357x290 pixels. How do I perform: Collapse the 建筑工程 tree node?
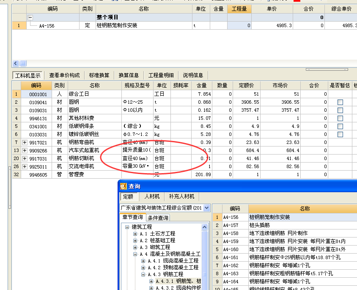point(127,227)
